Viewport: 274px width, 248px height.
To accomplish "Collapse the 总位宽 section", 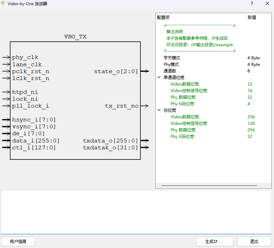I will 159,110.
